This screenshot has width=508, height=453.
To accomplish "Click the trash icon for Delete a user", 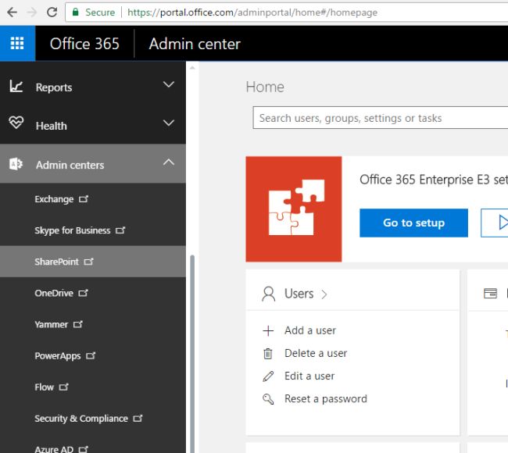I will [x=268, y=354].
